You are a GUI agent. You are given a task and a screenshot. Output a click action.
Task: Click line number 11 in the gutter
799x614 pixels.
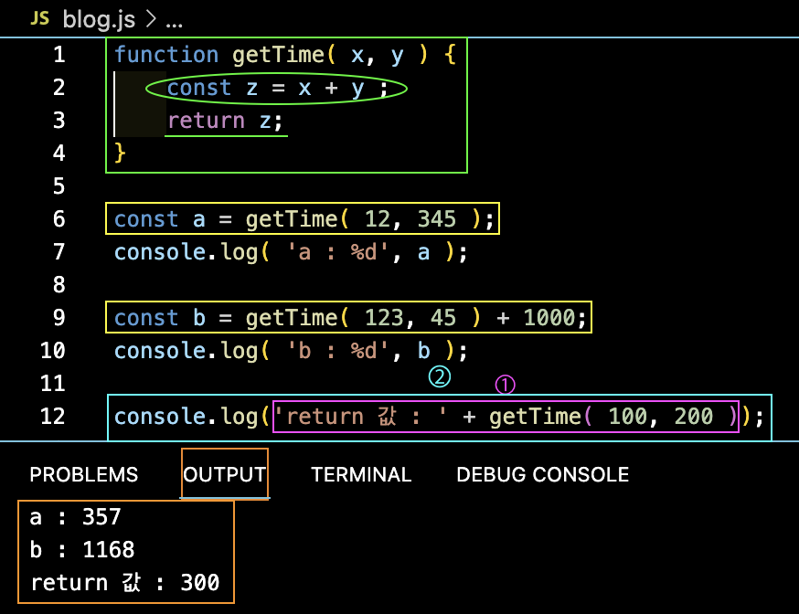pos(53,384)
